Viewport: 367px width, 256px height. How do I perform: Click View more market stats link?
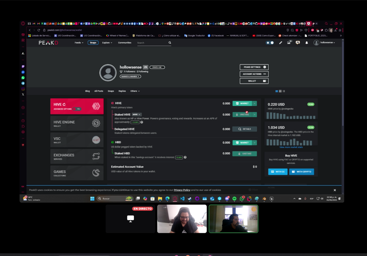tap(291, 147)
